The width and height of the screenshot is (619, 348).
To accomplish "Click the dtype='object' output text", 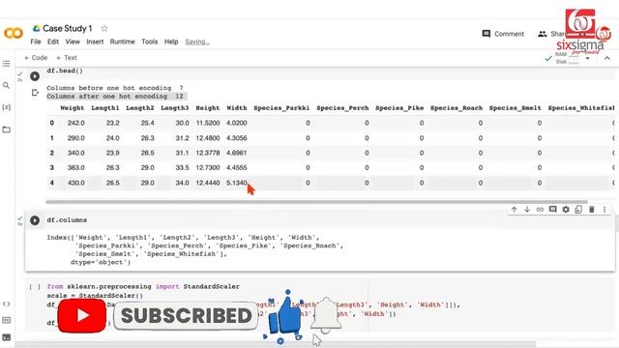I will tap(101, 262).
